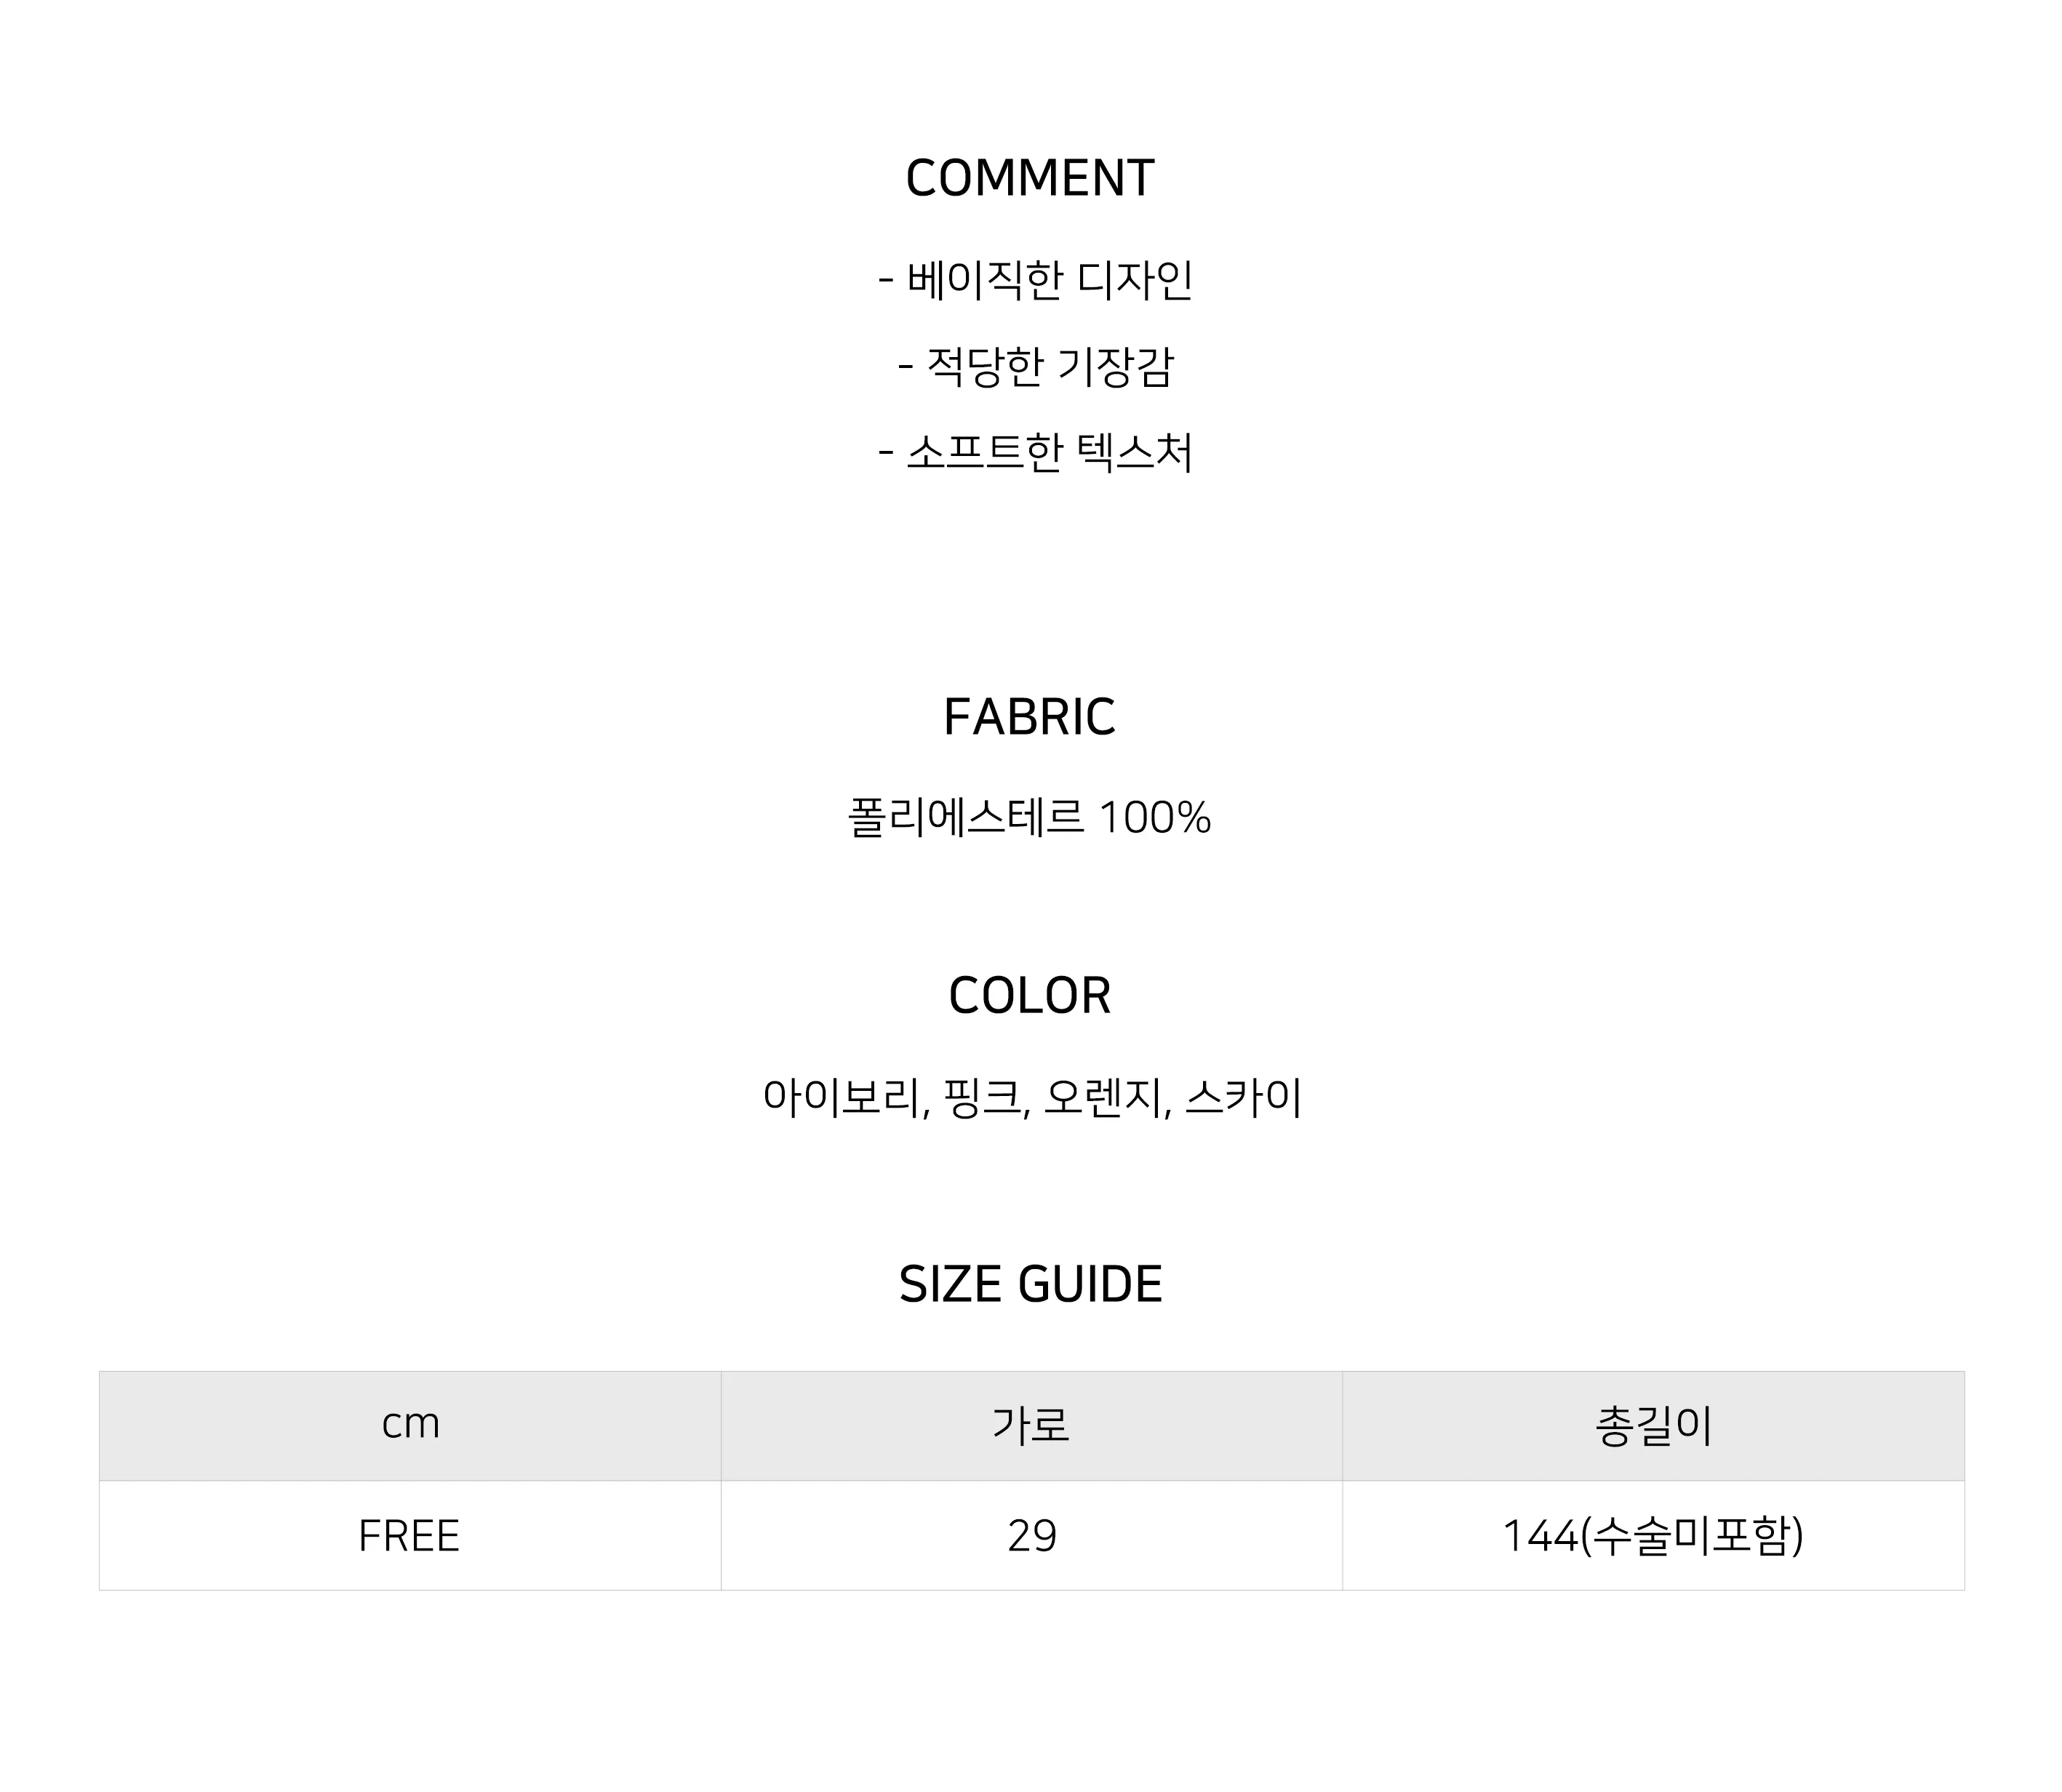The width and height of the screenshot is (2062, 1792).
Task: Click the line 소프트한 텍스처
Action: coord(1049,452)
